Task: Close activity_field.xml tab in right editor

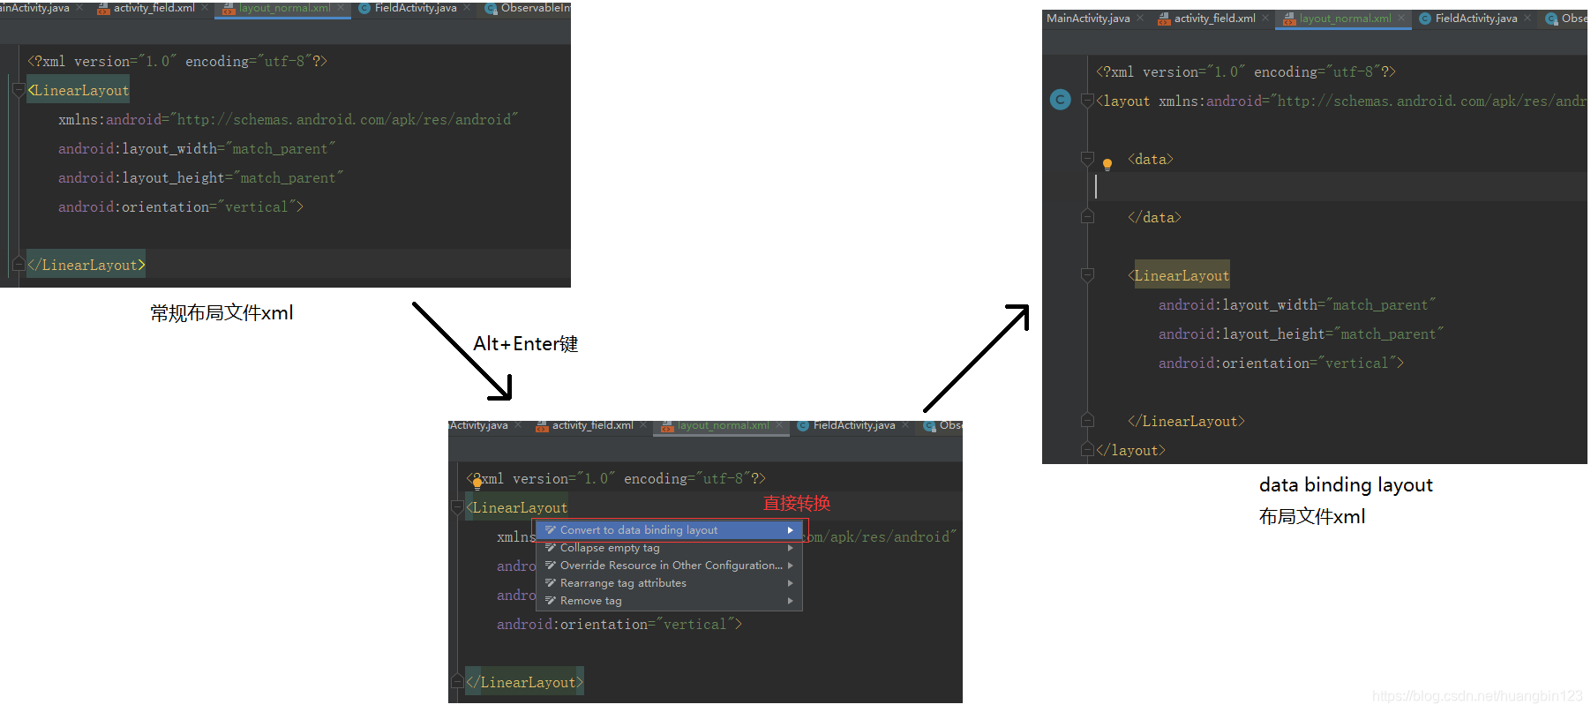Action: (1266, 18)
